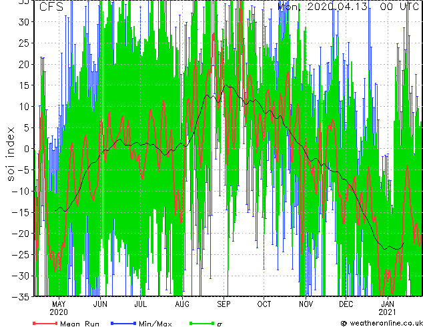Click the -15 y-axis value

tap(21, 212)
